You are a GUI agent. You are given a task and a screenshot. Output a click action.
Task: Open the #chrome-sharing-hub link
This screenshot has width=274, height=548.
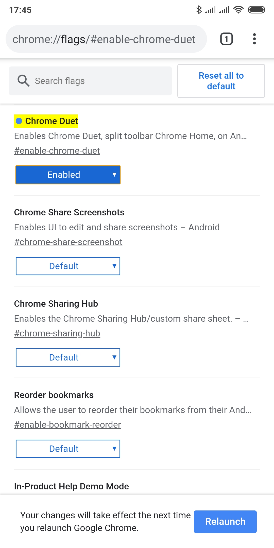57,333
